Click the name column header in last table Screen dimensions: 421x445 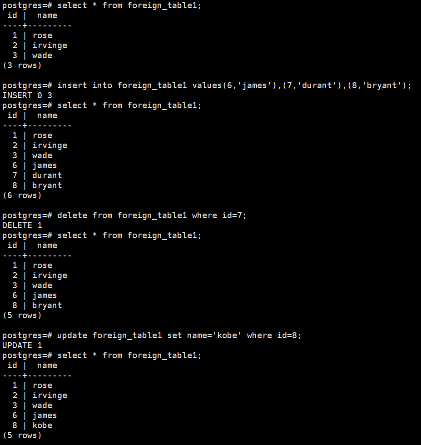(47, 365)
